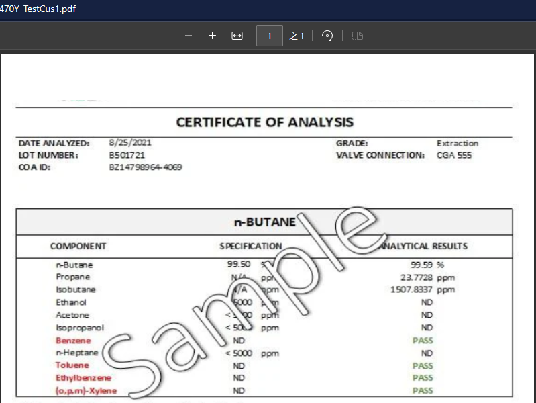The width and height of the screenshot is (536, 403).
Task: Click the CERTIFICATE OF ANALYSIS heading
Action: [x=264, y=122]
